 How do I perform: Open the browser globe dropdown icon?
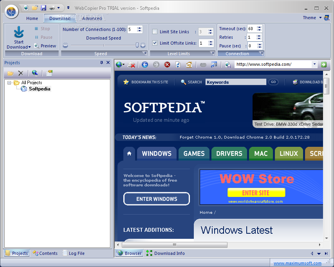pyautogui.click(x=120, y=65)
